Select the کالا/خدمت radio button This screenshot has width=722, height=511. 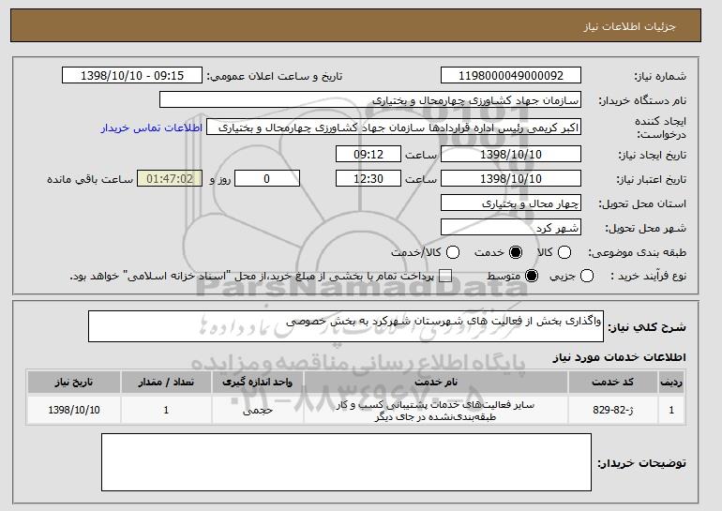(x=453, y=252)
